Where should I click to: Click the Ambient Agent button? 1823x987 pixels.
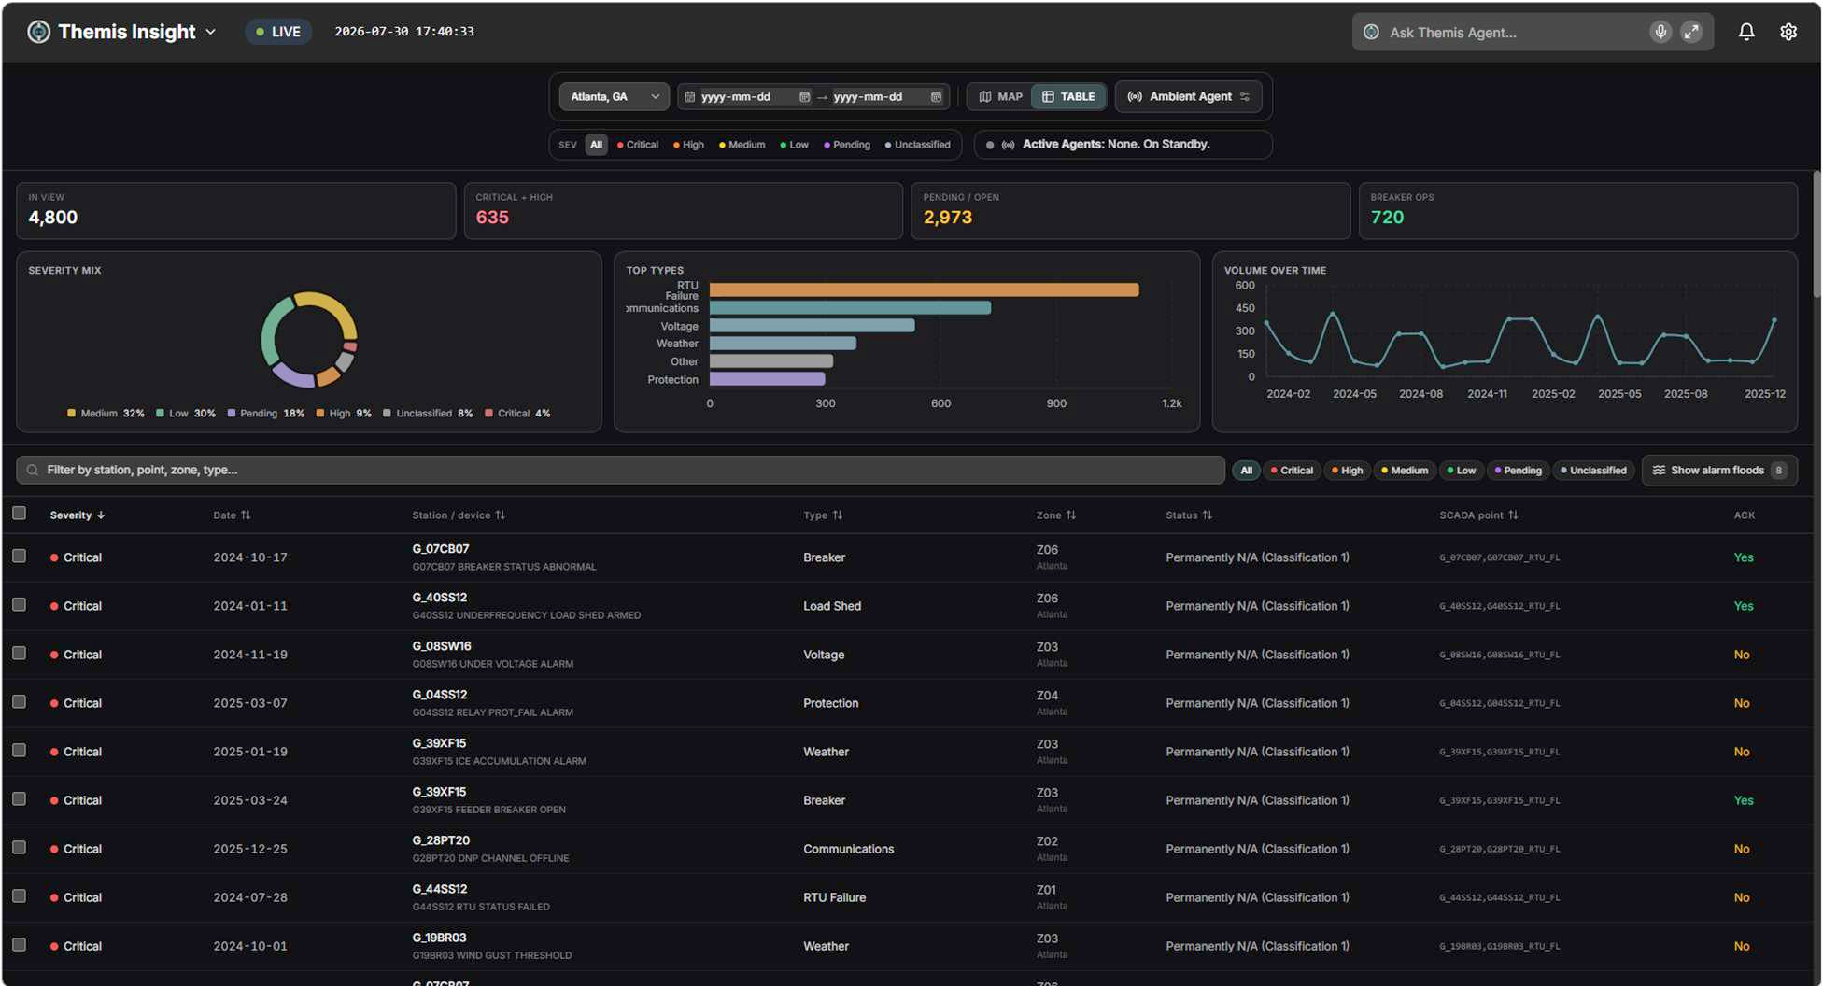(1188, 96)
